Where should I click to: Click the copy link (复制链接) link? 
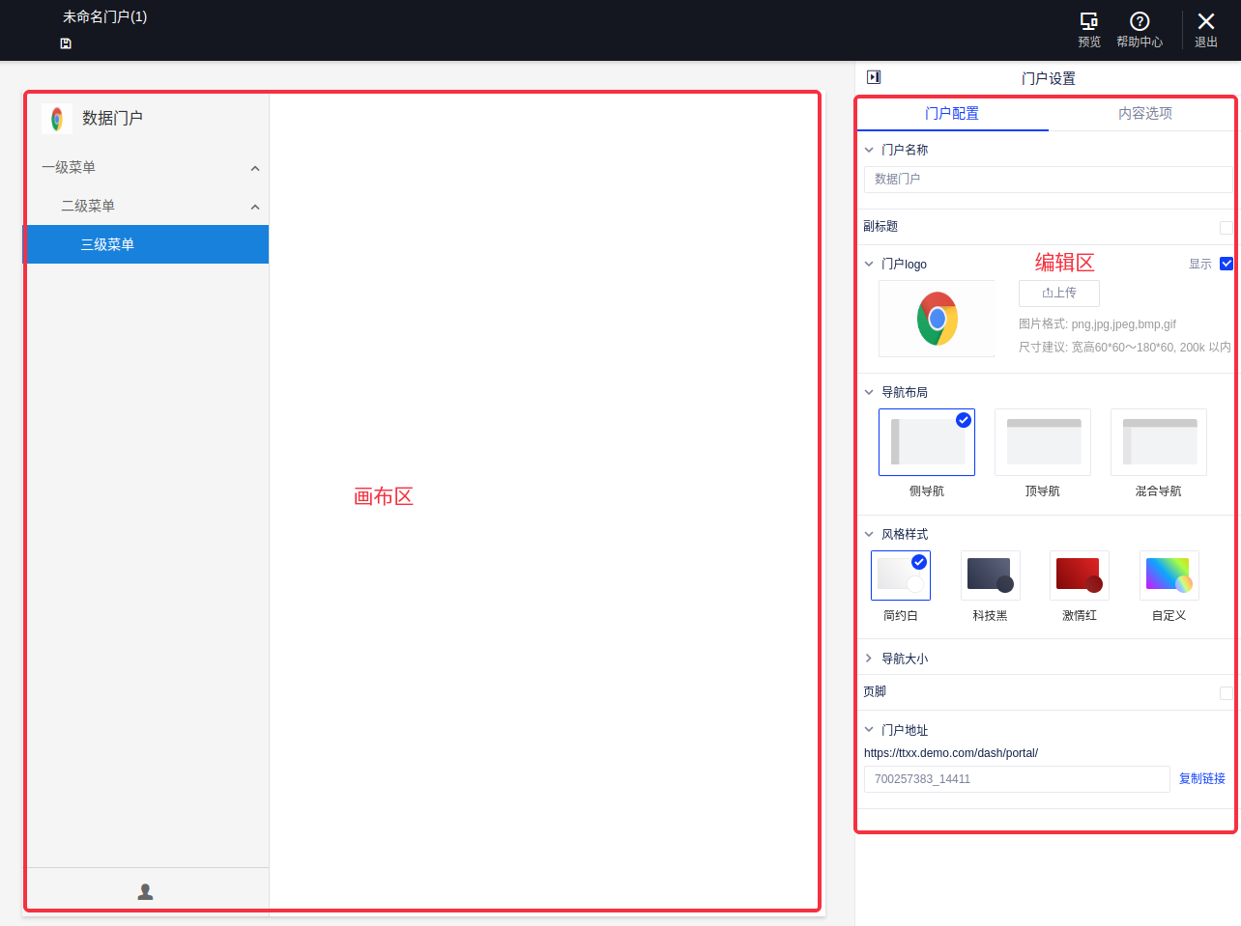pos(1201,778)
